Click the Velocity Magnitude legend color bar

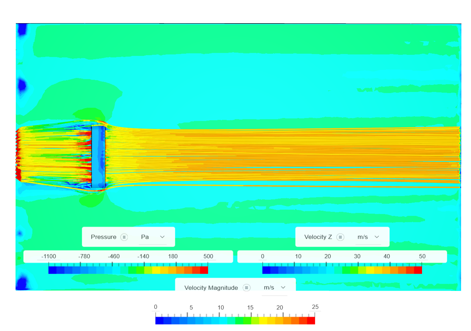pyautogui.click(x=235, y=320)
